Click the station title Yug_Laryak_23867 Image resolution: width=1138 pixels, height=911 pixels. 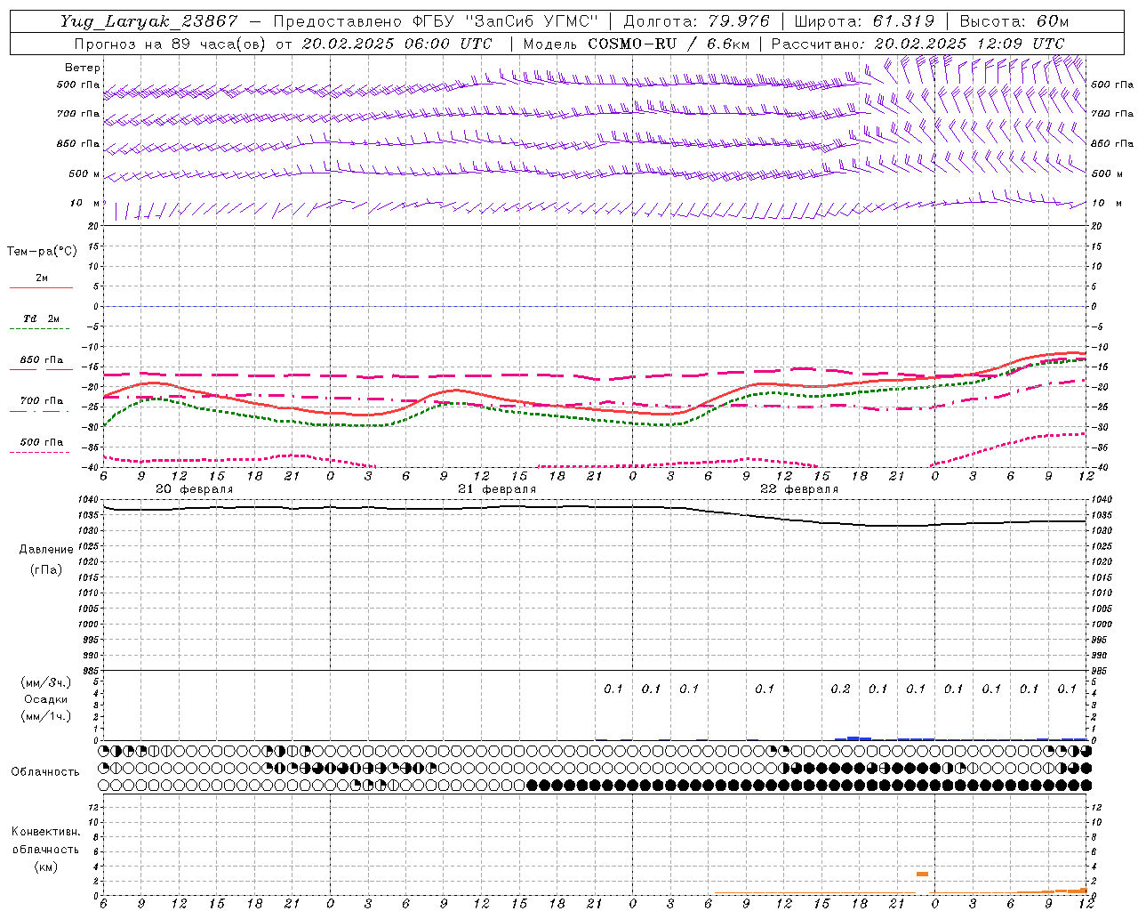pyautogui.click(x=149, y=21)
